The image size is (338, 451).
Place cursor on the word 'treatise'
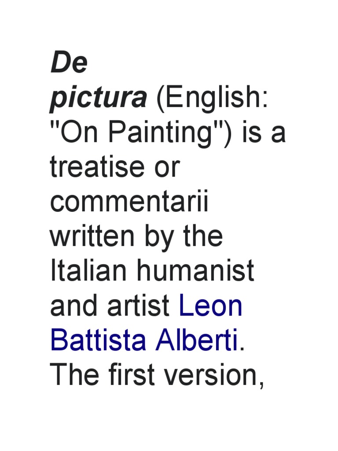[100, 168]
